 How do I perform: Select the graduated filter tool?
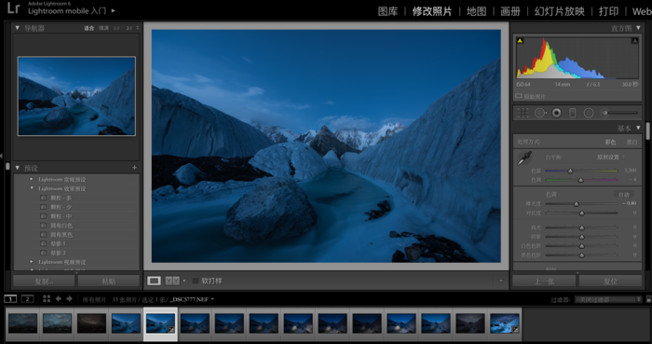tap(573, 113)
